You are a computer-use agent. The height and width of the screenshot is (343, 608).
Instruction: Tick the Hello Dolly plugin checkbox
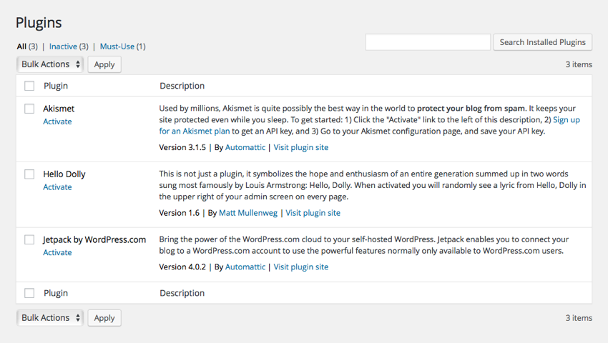tap(29, 174)
